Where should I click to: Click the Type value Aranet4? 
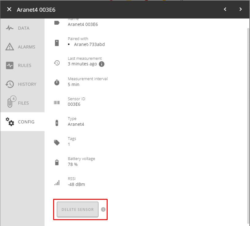click(76, 124)
